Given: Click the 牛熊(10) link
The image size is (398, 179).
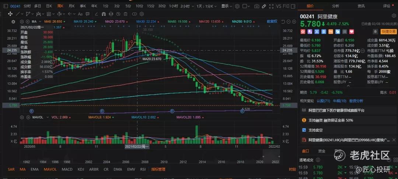Looking at the screenshot, I should coord(339,101).
